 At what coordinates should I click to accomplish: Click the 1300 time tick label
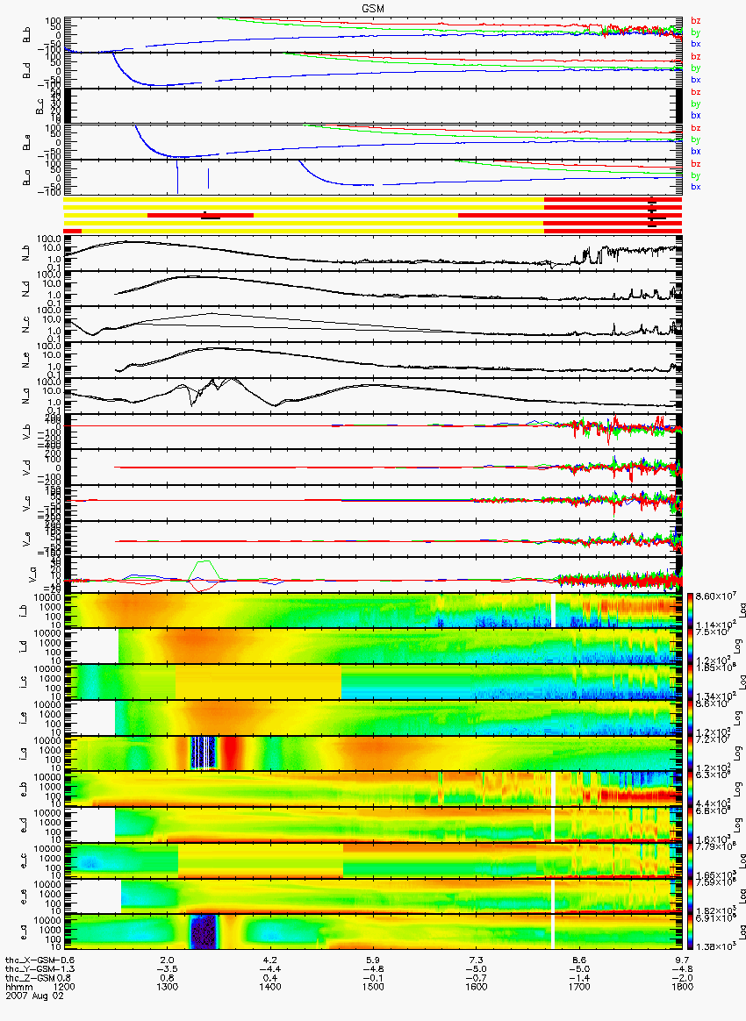(168, 987)
